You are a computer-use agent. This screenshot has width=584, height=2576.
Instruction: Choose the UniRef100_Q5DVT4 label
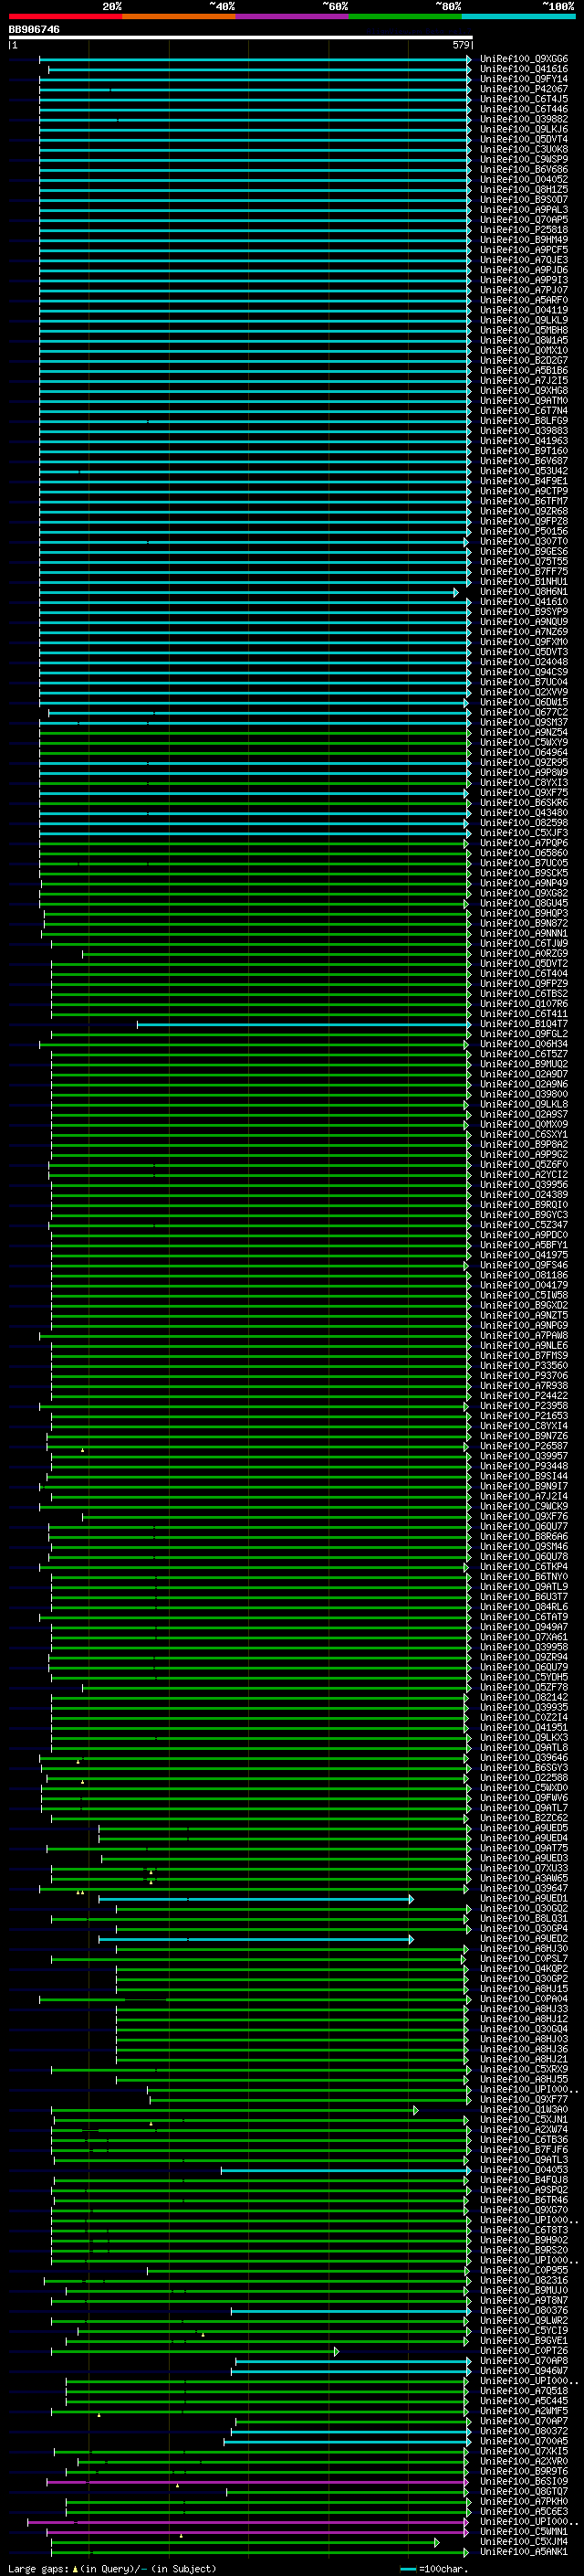524,139
